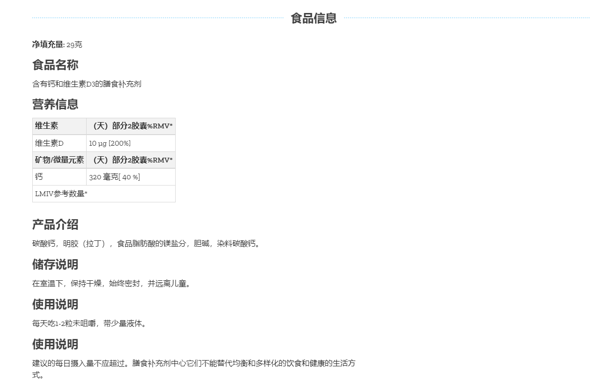The height and width of the screenshot is (387, 590).
Task: Click the ingredients text starting with 碳酸钙
Action: tap(146, 244)
